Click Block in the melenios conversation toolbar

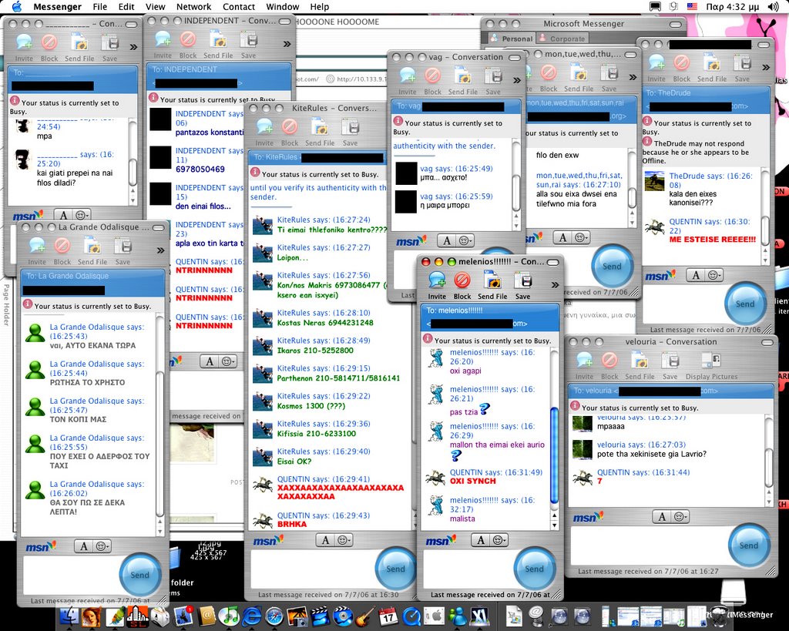462,285
